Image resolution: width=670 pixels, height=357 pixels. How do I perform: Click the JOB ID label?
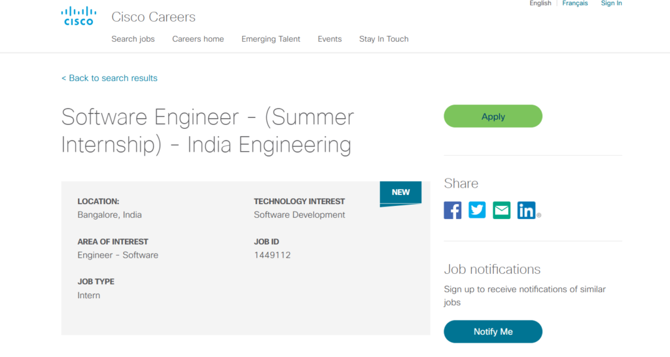[266, 242]
